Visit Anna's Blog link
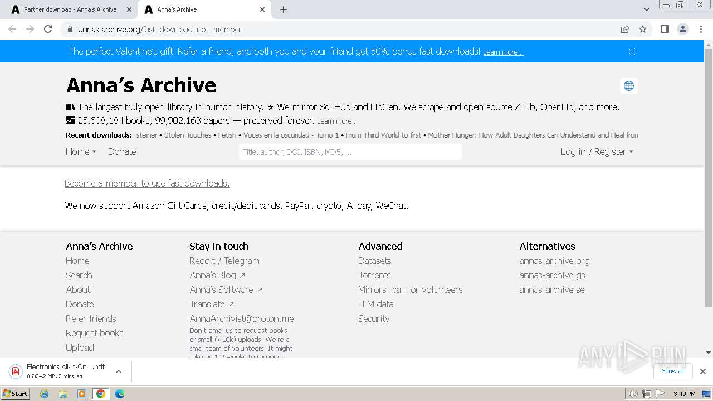This screenshot has height=401, width=713. pos(217,275)
